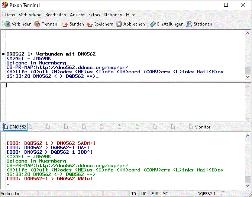Click the CB-PR-MAP URL in receive pane
This screenshot has width=252, height=197.
tap(82, 67)
